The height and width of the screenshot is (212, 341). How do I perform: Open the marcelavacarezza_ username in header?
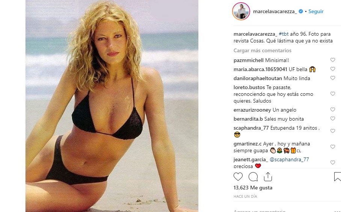pyautogui.click(x=275, y=12)
